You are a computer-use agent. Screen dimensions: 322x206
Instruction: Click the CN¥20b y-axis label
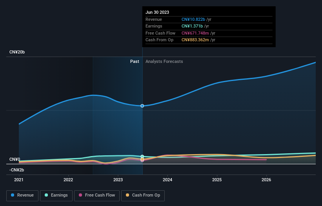pyautogui.click(x=17, y=52)
